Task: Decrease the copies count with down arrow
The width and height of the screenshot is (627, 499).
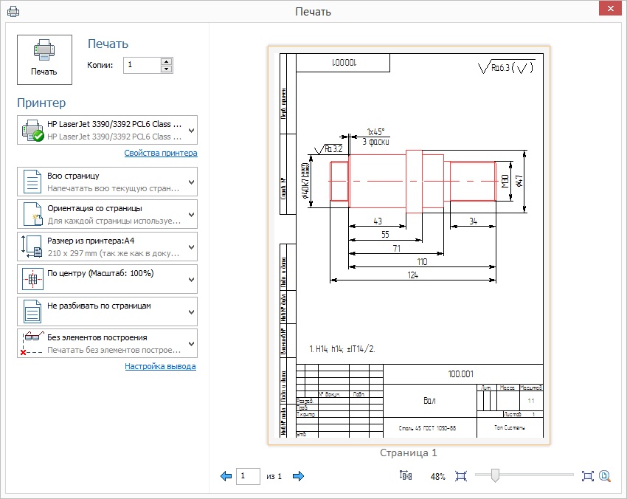Action: [166, 69]
